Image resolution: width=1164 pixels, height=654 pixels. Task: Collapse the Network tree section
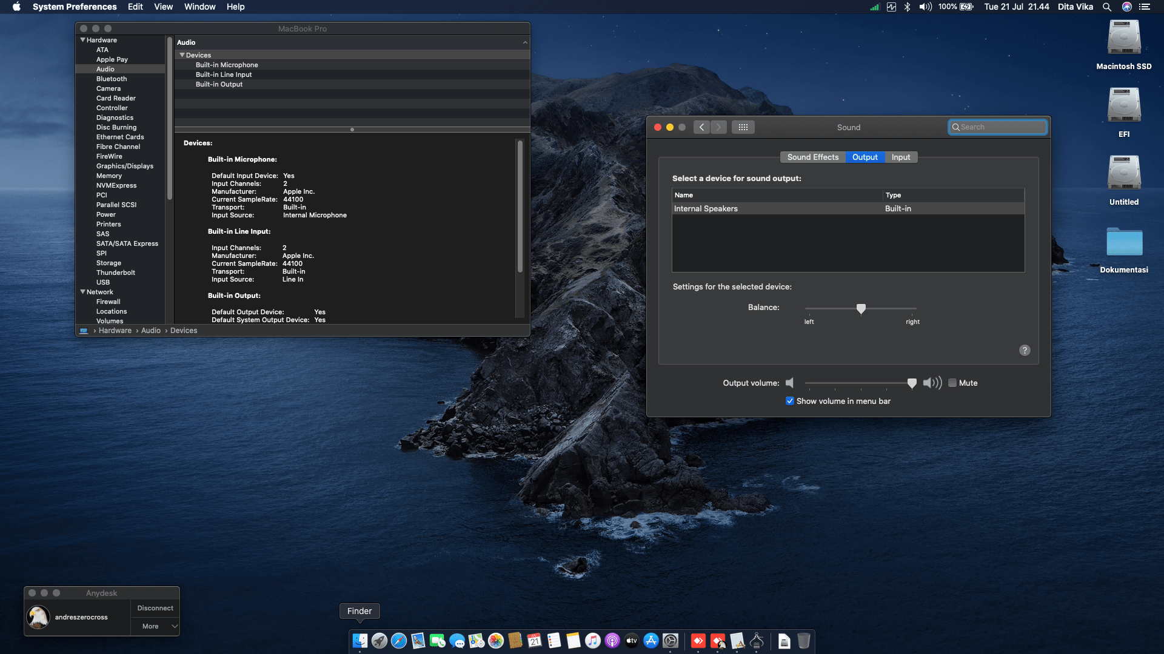(x=83, y=292)
